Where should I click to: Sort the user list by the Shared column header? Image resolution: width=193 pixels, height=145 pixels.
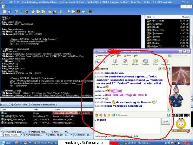pos(185,17)
